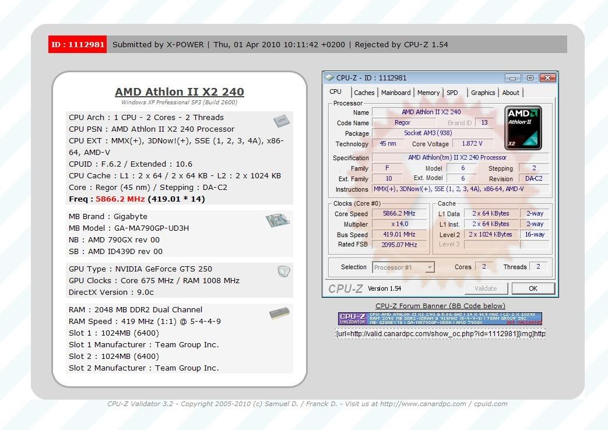Image resolution: width=608 pixels, height=430 pixels.
Task: Click Windows XP Professional SP3 subtitle text
Action: pyautogui.click(x=179, y=103)
